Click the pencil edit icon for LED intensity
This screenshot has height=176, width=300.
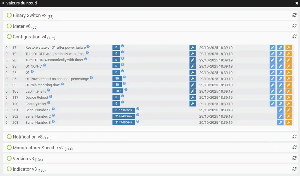point(272,91)
